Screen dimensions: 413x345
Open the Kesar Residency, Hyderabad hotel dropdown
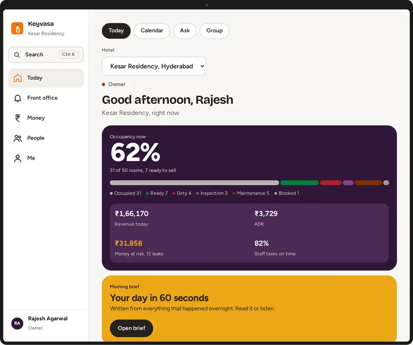pyautogui.click(x=154, y=66)
